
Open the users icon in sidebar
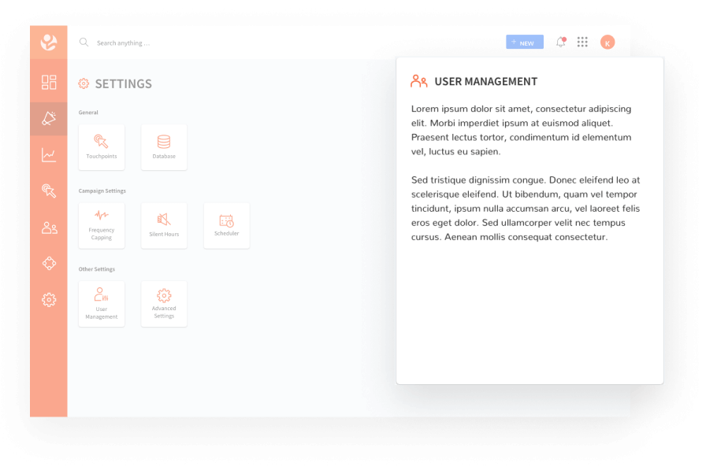[49, 228]
